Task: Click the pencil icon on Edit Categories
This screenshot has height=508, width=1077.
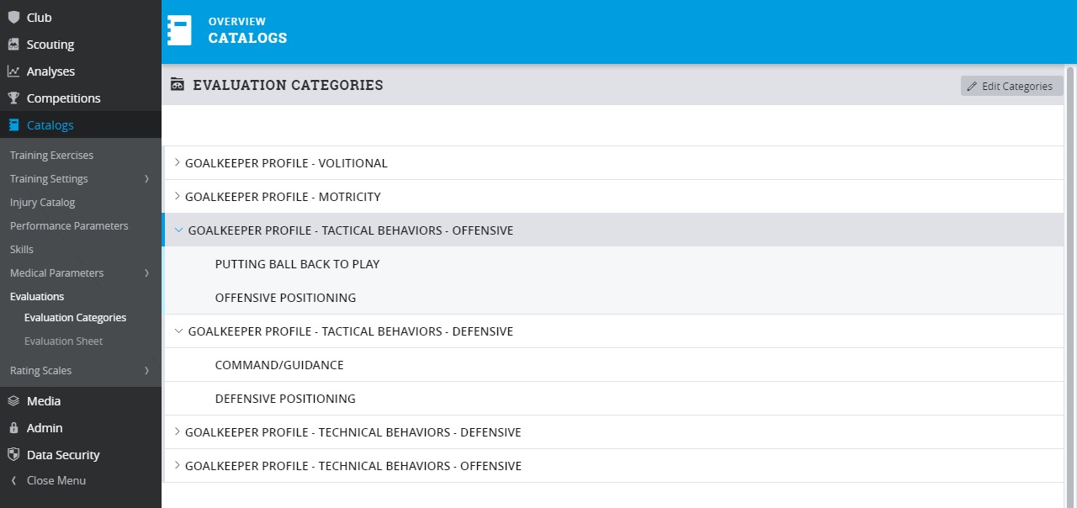Action: [972, 86]
